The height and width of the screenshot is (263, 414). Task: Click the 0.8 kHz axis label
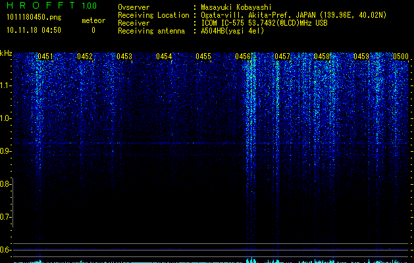[x=5, y=184]
